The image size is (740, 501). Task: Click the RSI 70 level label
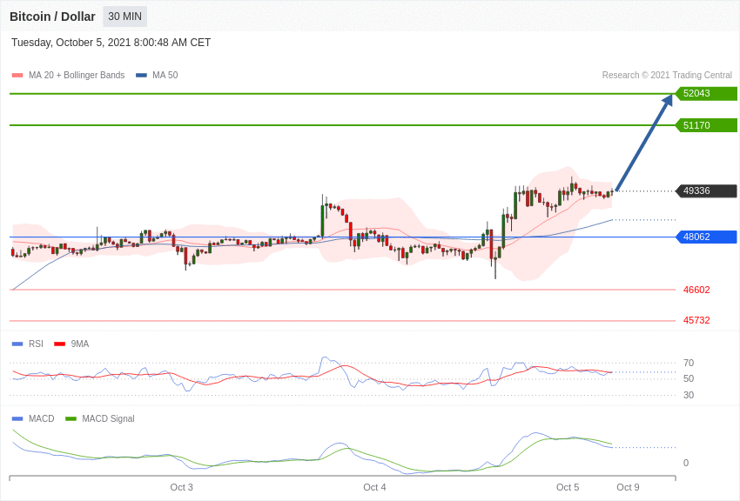tap(689, 363)
